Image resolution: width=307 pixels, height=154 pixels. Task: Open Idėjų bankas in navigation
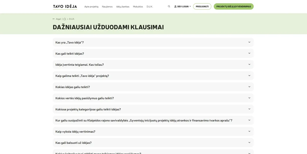[123, 7]
